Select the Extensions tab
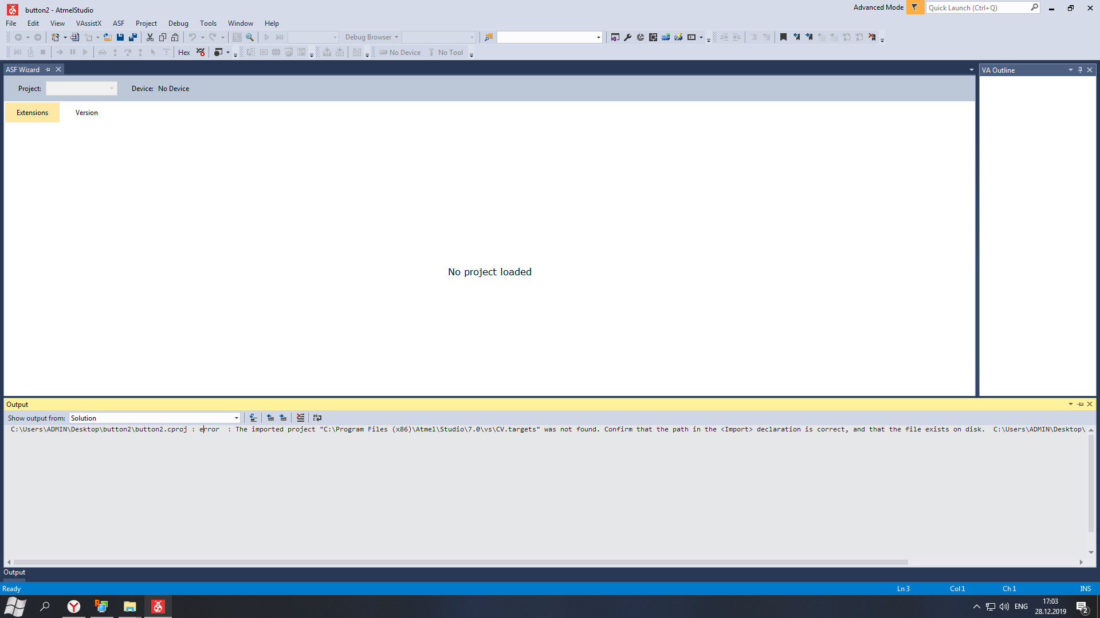The height and width of the screenshot is (618, 1100). coord(32,113)
